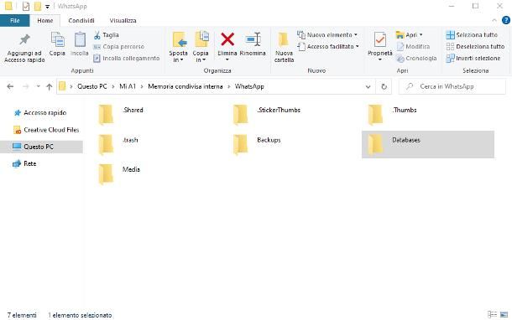The height and width of the screenshot is (320, 512).
Task: Collapse the ribbon with the chevron
Action: click(x=494, y=20)
